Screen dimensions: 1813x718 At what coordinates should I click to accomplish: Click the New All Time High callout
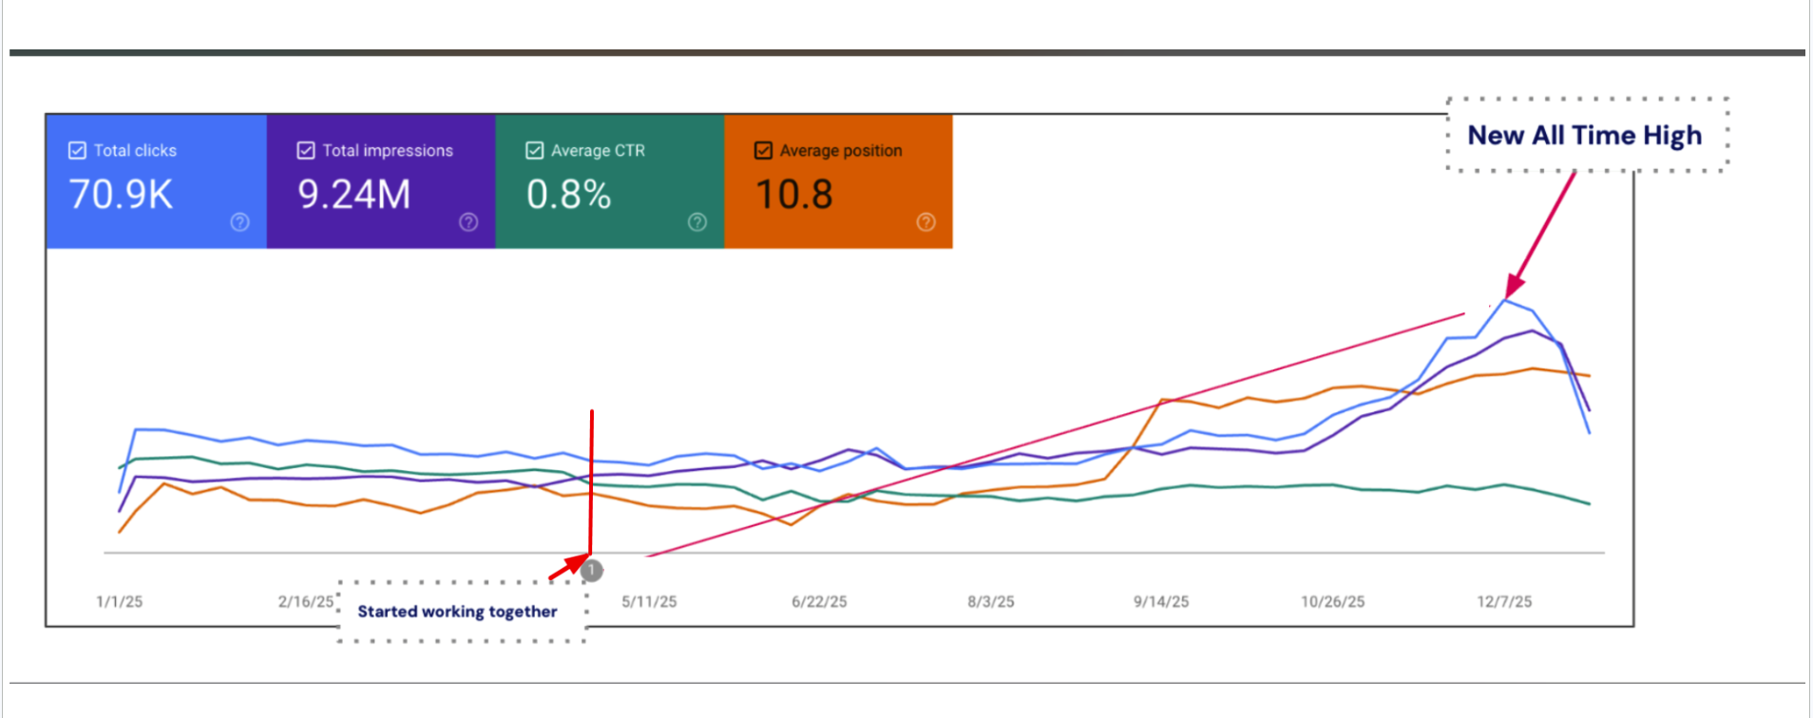(1586, 135)
